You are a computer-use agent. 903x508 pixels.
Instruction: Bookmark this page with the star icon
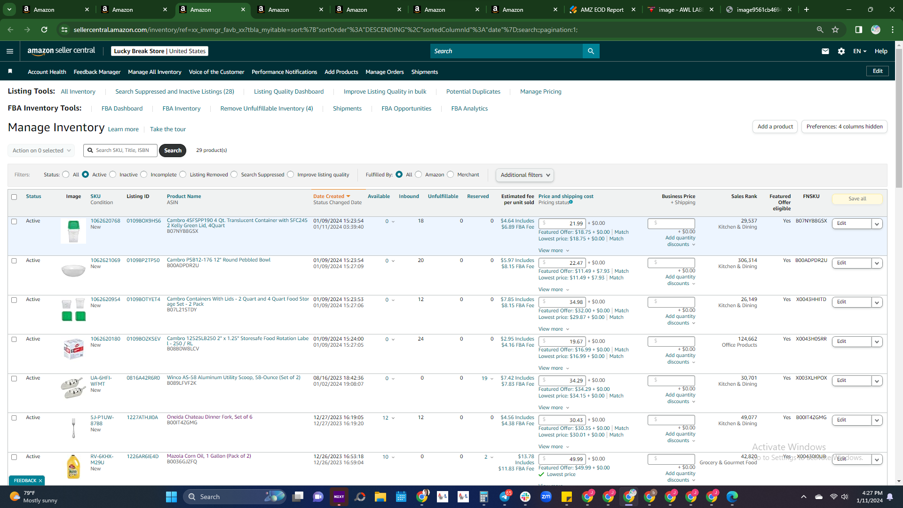[835, 30]
